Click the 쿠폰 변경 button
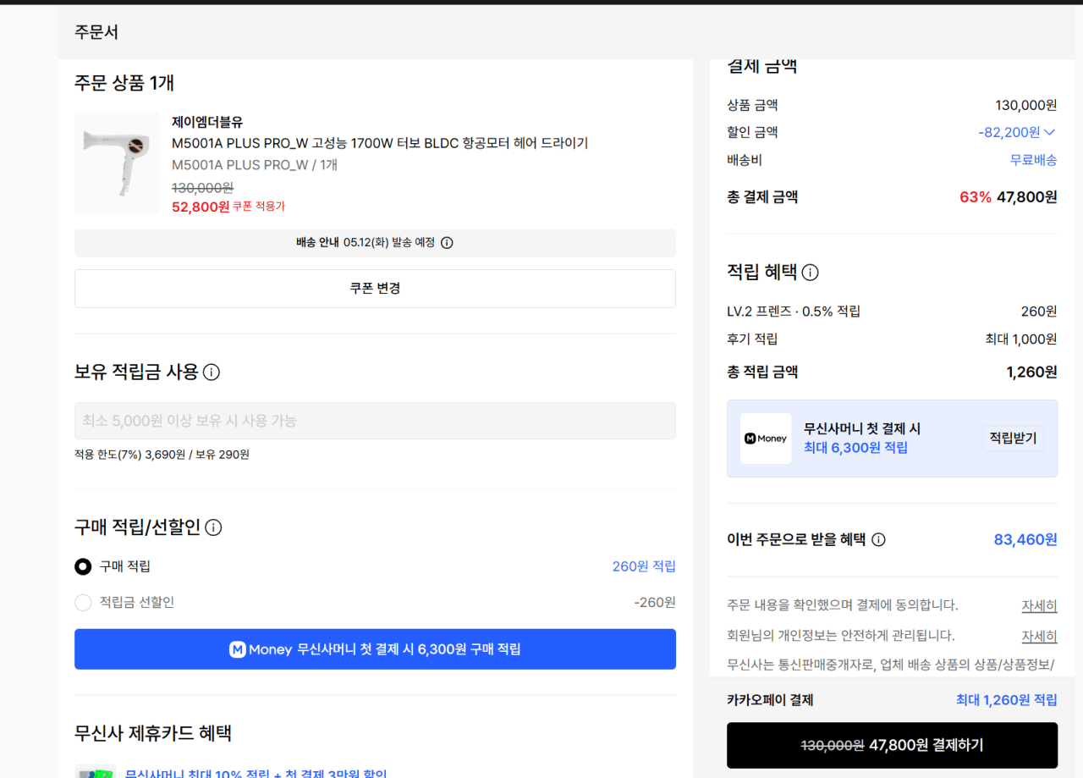The image size is (1083, 778). click(x=375, y=289)
